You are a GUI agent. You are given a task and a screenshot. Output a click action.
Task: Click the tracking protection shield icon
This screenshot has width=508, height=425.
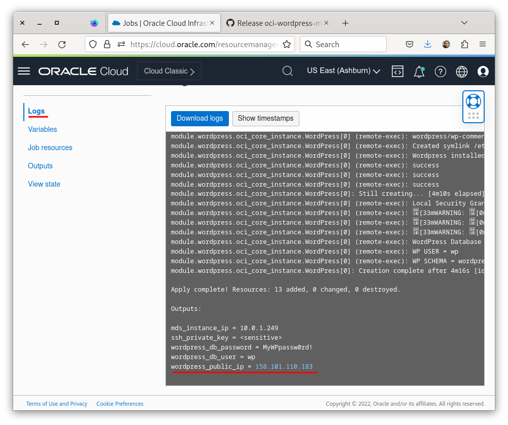coord(92,44)
